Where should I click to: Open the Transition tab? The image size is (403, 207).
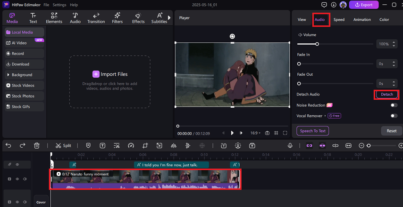96,18
